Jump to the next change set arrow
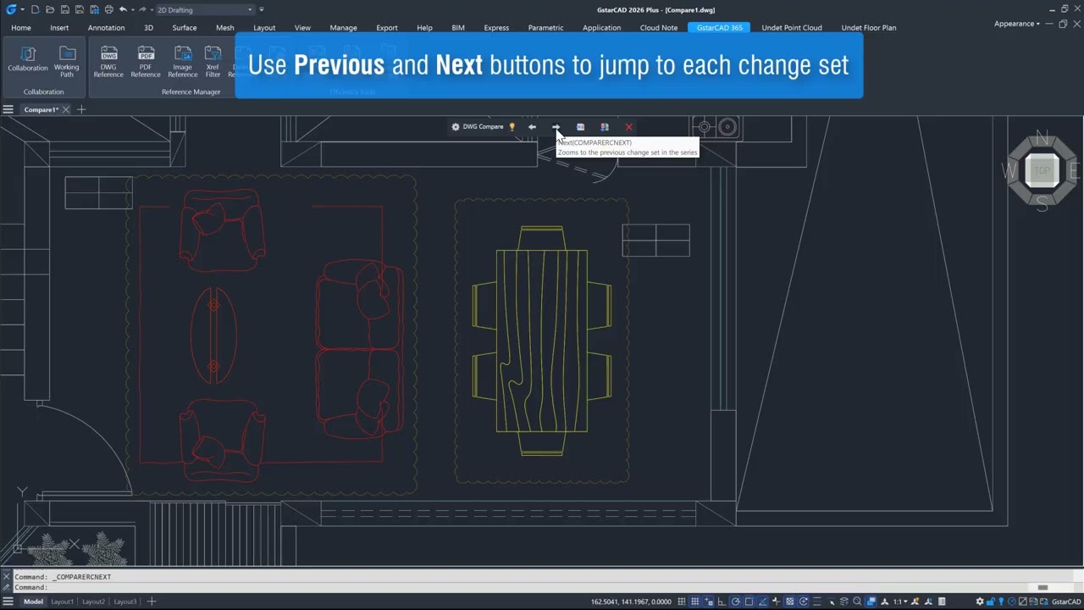This screenshot has width=1084, height=610. coord(556,127)
